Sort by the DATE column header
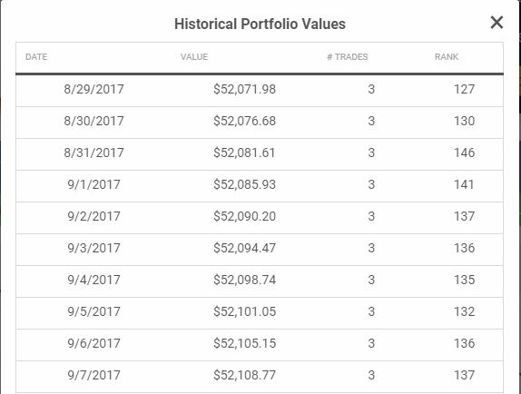521x394 pixels. point(36,57)
